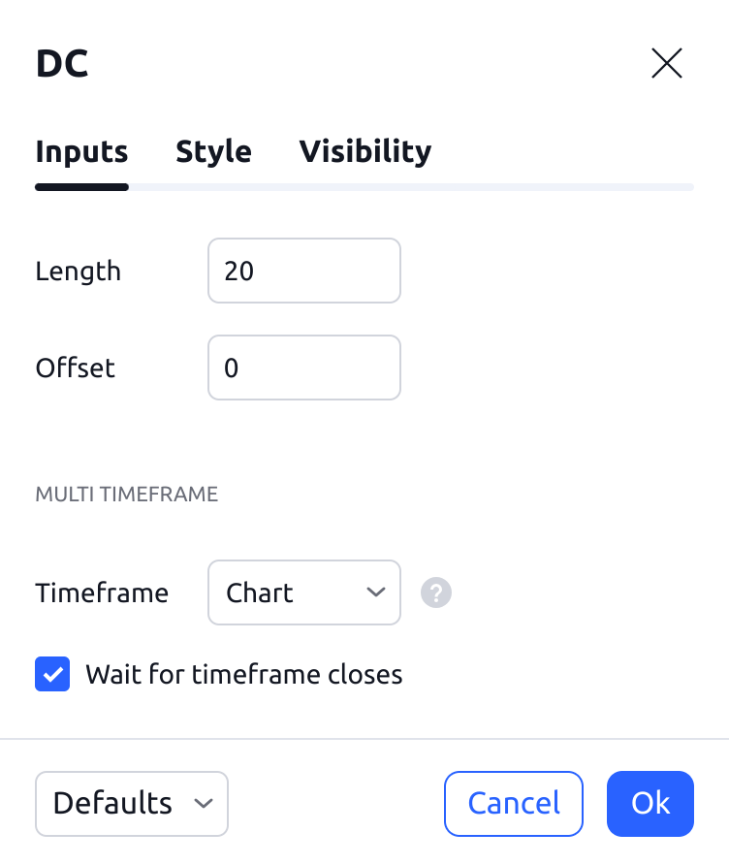Viewport: 729px width, 864px height.
Task: Select the Inputs tab
Action: click(81, 151)
